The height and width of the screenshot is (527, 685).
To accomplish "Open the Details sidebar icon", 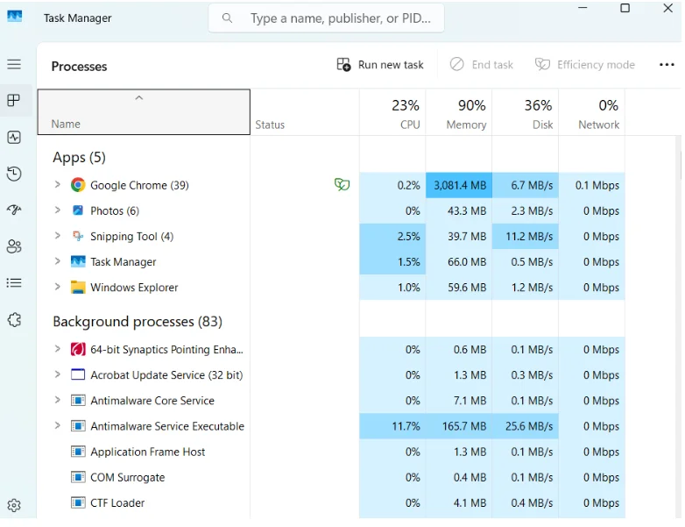I will pos(14,282).
